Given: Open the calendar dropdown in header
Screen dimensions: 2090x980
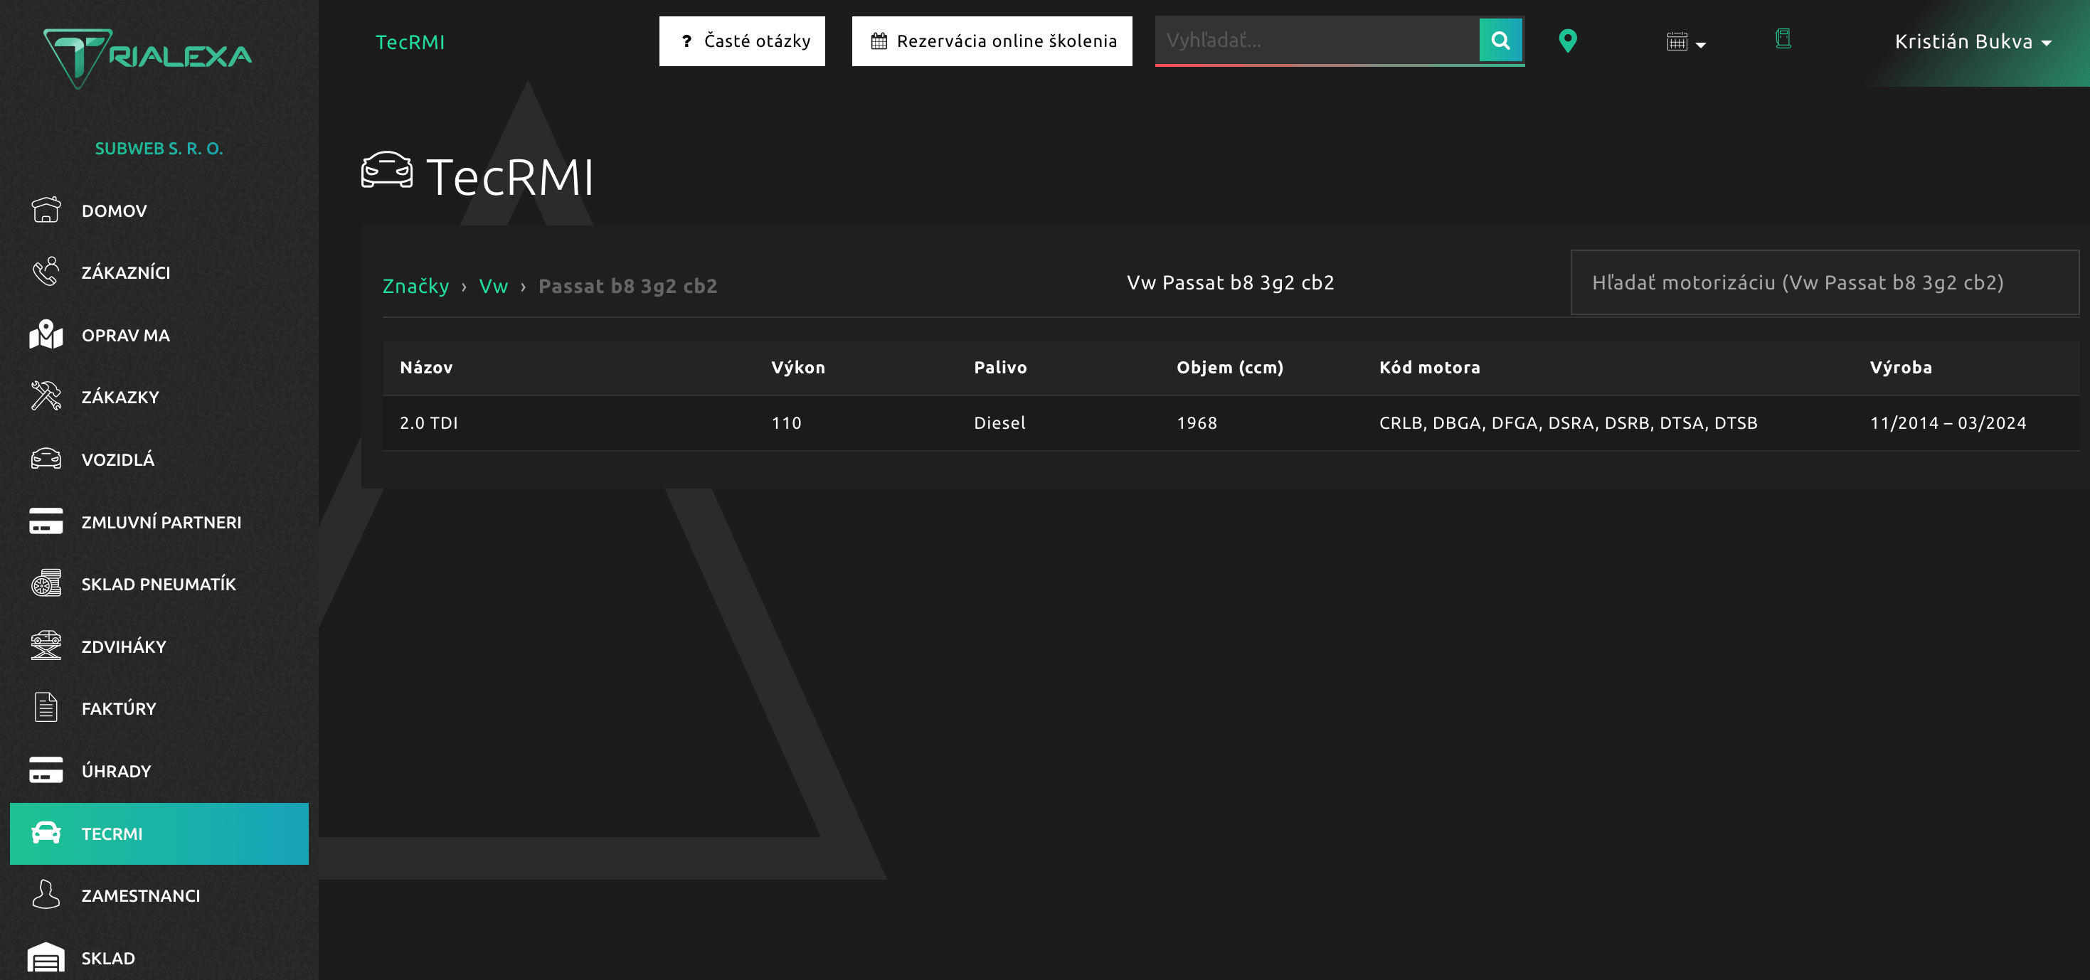Looking at the screenshot, I should tap(1686, 42).
